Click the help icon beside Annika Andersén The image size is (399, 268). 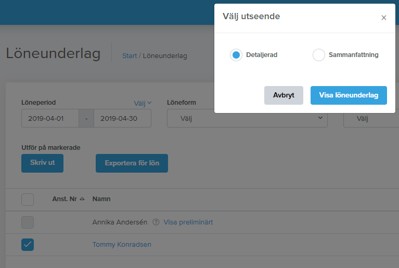tap(156, 222)
